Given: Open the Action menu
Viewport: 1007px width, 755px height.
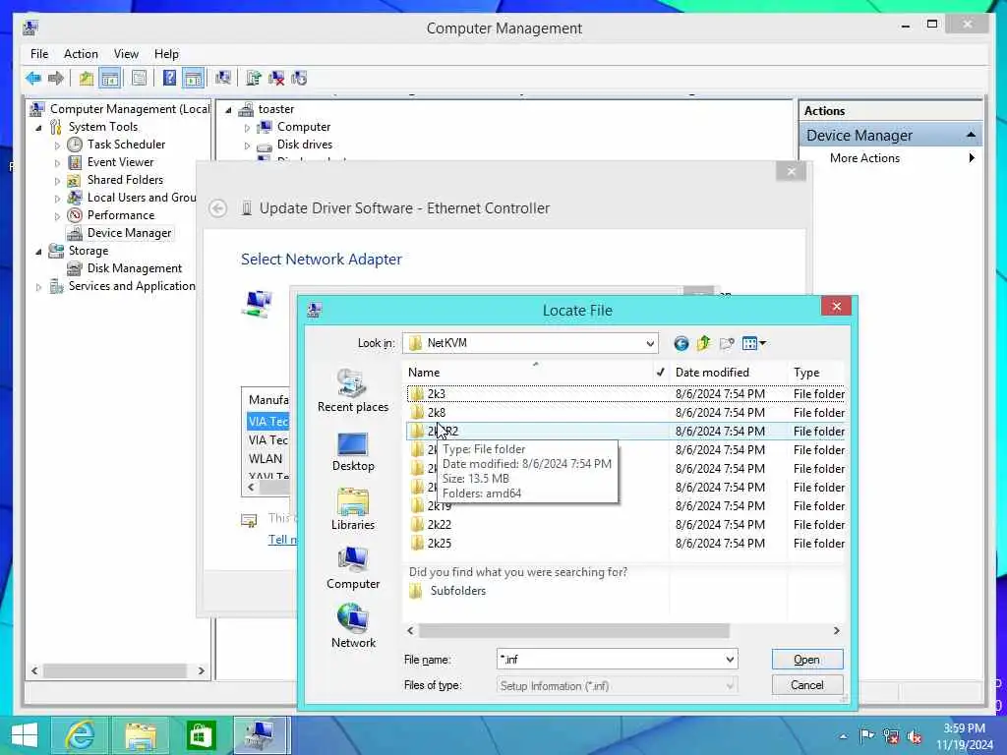Looking at the screenshot, I should (81, 54).
